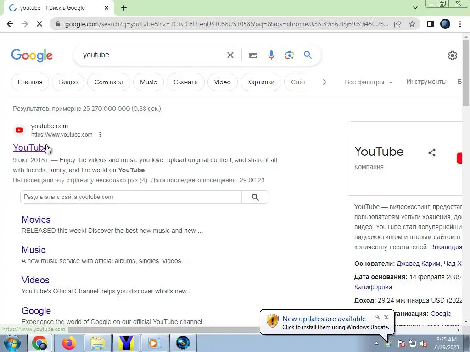470x352 pixels.
Task: Click inside the Google search box
Action: click(153, 55)
